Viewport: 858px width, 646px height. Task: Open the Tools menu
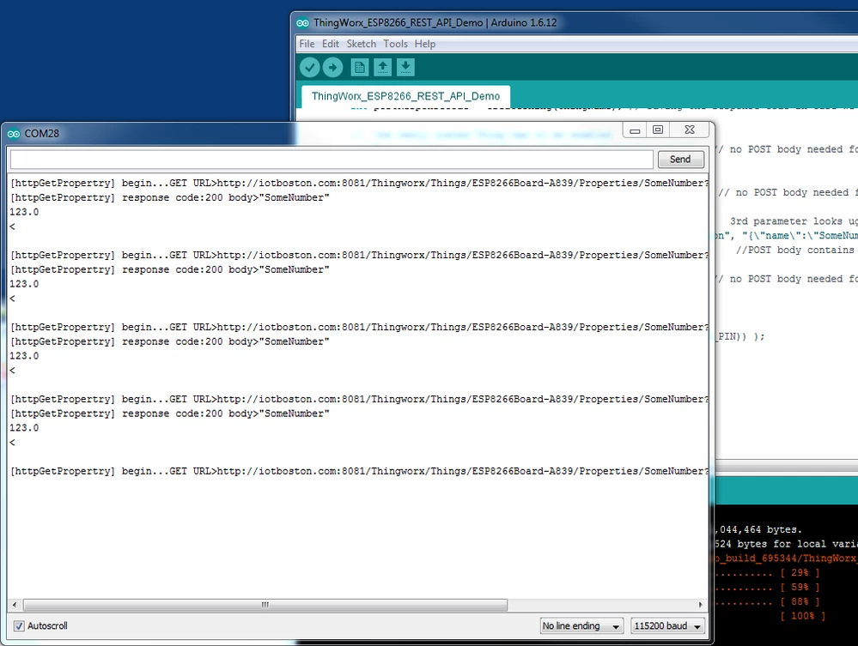pyautogui.click(x=395, y=44)
